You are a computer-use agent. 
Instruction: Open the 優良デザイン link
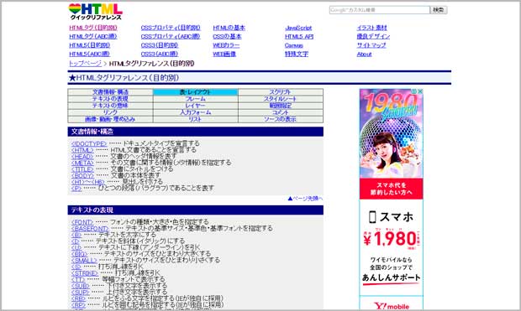tap(373, 37)
